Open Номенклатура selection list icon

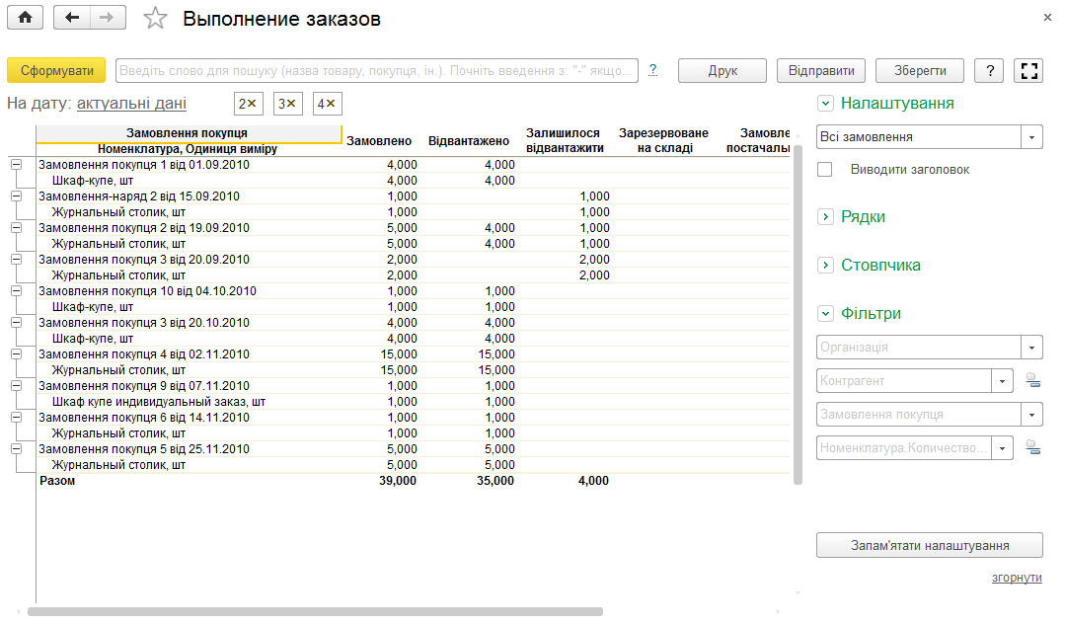(1033, 448)
